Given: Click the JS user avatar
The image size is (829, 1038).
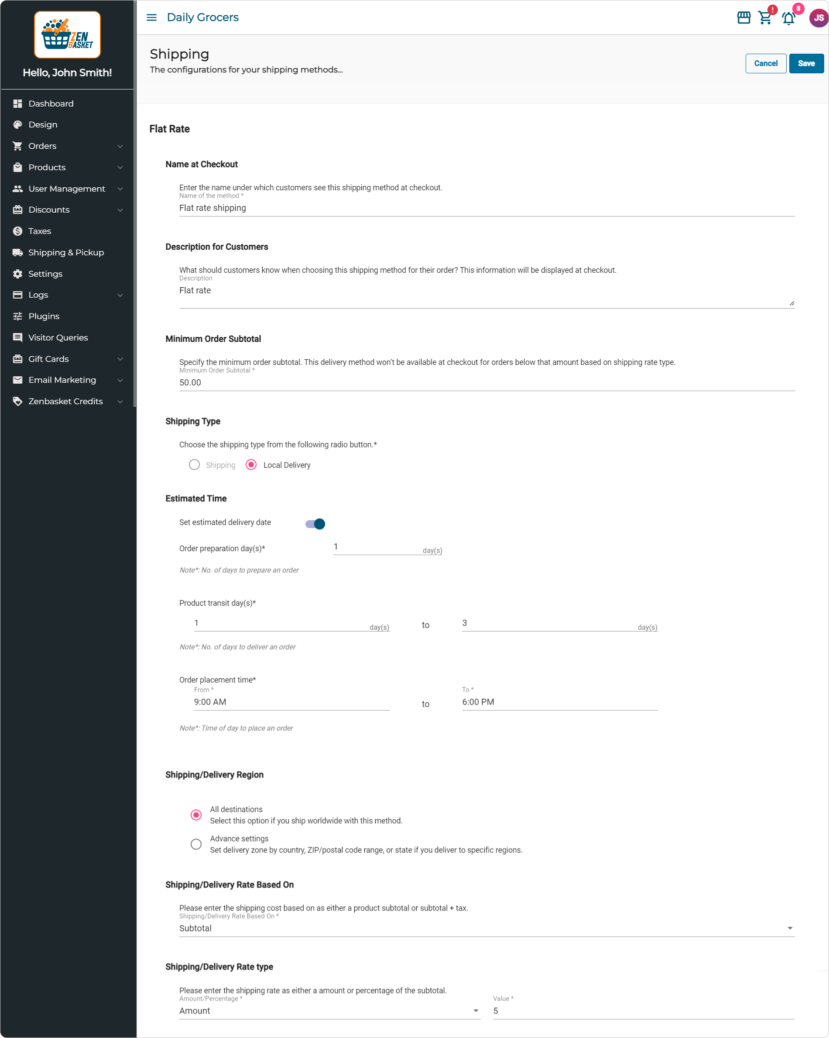Looking at the screenshot, I should 818,18.
